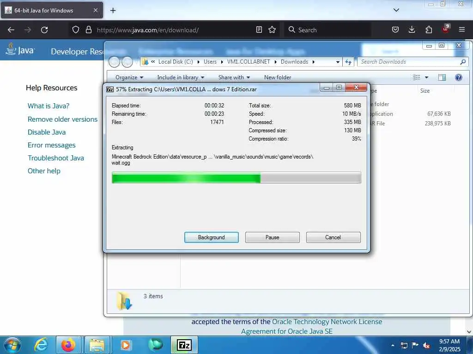Click the 7z icon in dialog title

coord(110,89)
